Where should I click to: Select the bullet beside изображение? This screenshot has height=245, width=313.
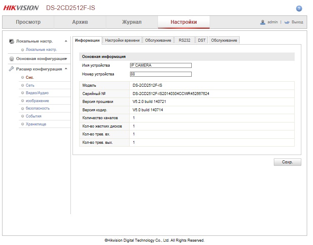[23, 101]
